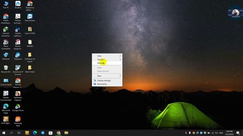Screen dimensions: 243x136
Task: Select the Revo Uninstaller desktop icon
Action: [x=6, y=45]
